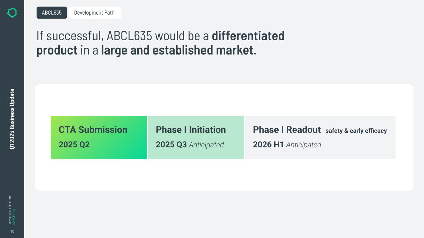Click the green CTA Submission heading
Image resolution: width=424 pixels, height=238 pixels.
(93, 130)
